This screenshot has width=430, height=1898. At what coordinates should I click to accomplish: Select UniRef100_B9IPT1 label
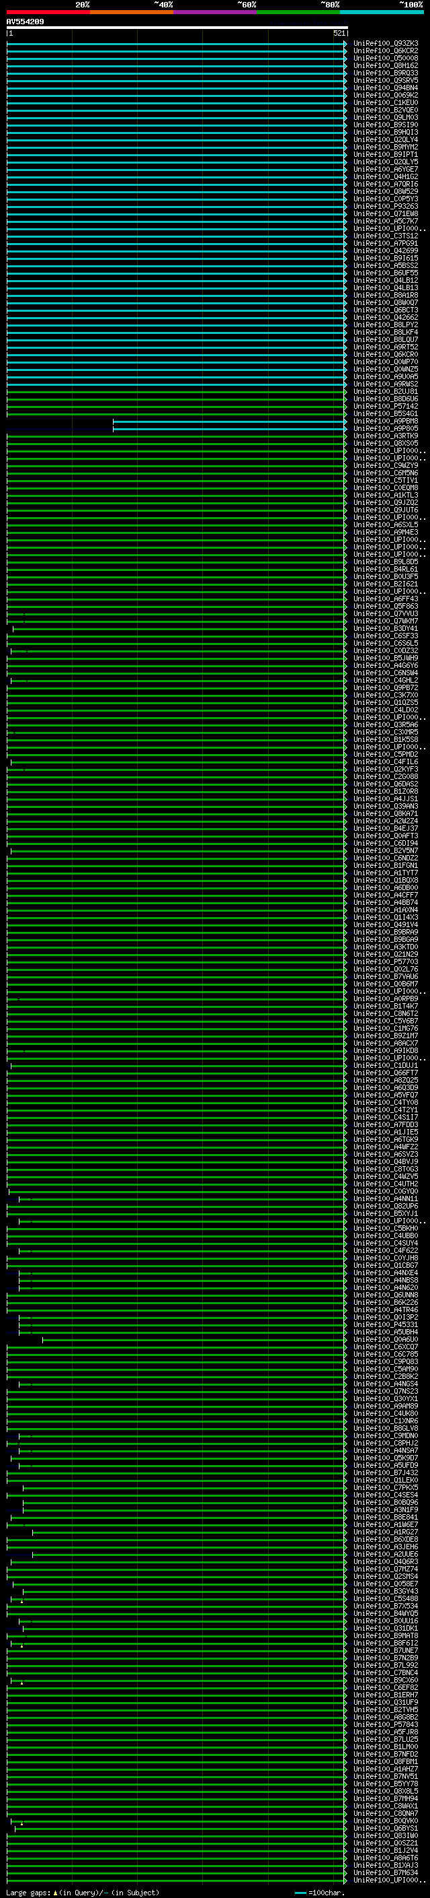[x=386, y=155]
